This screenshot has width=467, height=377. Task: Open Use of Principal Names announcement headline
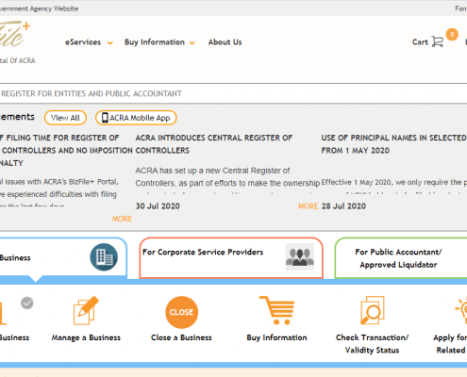tap(394, 144)
